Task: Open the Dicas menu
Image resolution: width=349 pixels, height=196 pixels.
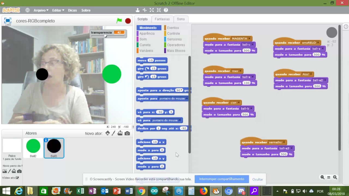Action: 72,10
